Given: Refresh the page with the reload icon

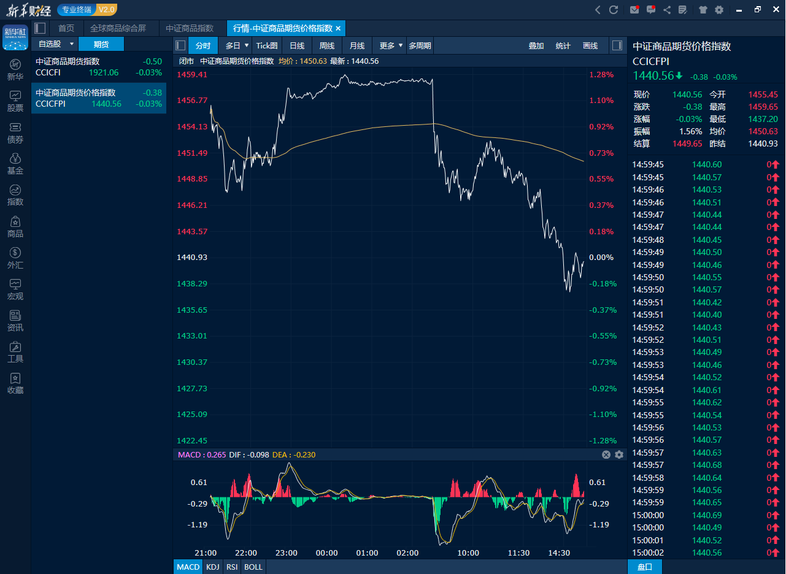Looking at the screenshot, I should 614,10.
